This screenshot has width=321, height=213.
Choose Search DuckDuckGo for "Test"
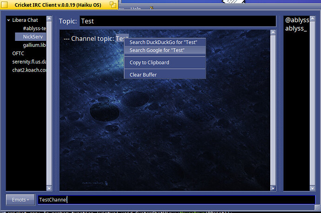pos(165,42)
